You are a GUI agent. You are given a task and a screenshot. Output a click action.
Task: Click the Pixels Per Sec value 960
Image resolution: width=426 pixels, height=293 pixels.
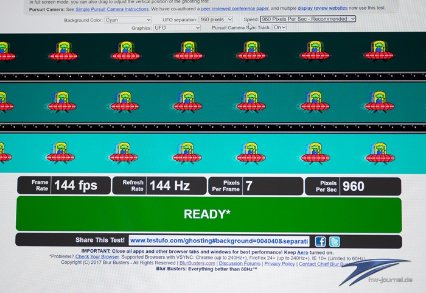point(353,186)
